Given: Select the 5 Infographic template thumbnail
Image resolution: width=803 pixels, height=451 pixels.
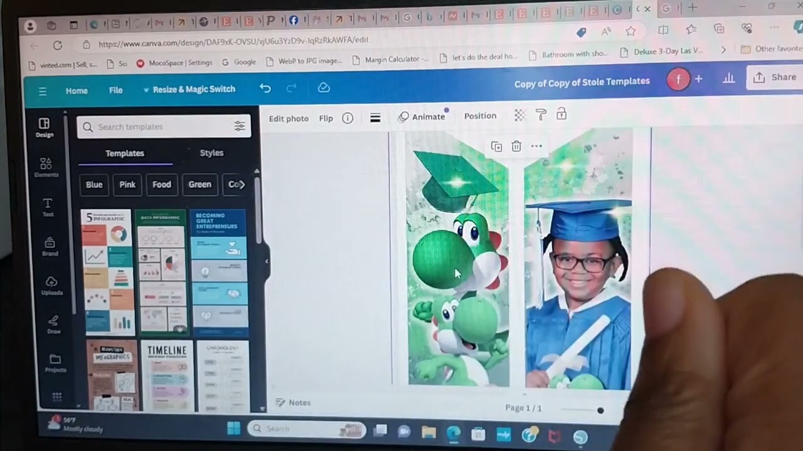Looking at the screenshot, I should (x=107, y=272).
